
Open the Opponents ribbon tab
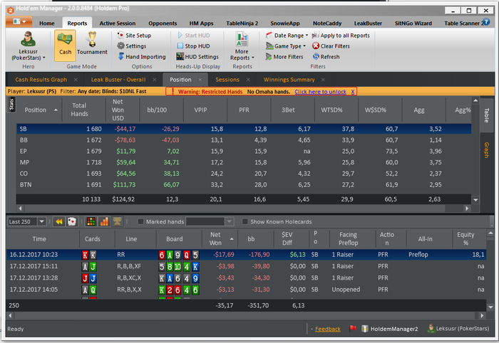[x=163, y=23]
